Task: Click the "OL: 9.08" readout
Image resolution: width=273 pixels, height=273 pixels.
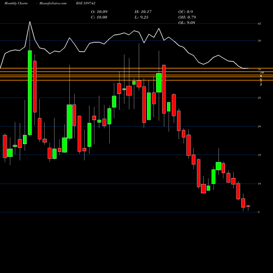Action: coord(187,23)
